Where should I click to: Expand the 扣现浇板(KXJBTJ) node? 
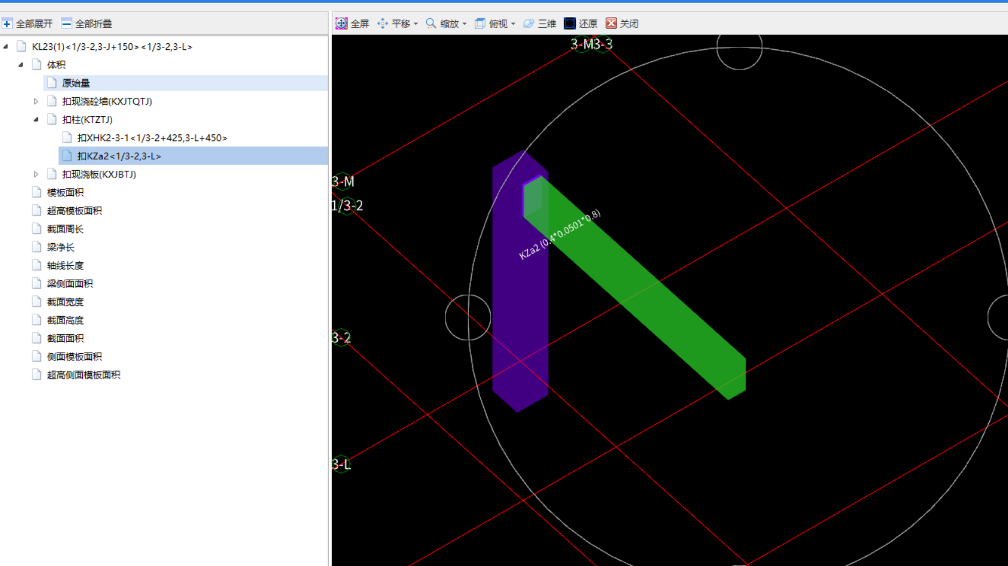(x=36, y=174)
